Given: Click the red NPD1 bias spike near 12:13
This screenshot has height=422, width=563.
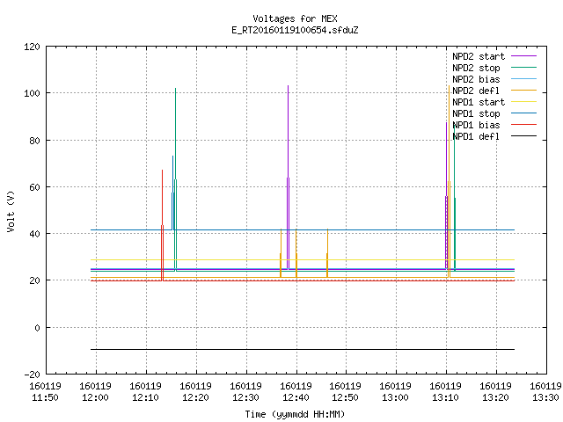Looking at the screenshot, I should click(162, 225).
